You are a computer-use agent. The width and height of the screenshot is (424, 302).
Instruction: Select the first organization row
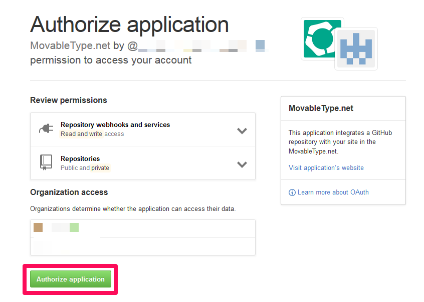tap(142, 228)
